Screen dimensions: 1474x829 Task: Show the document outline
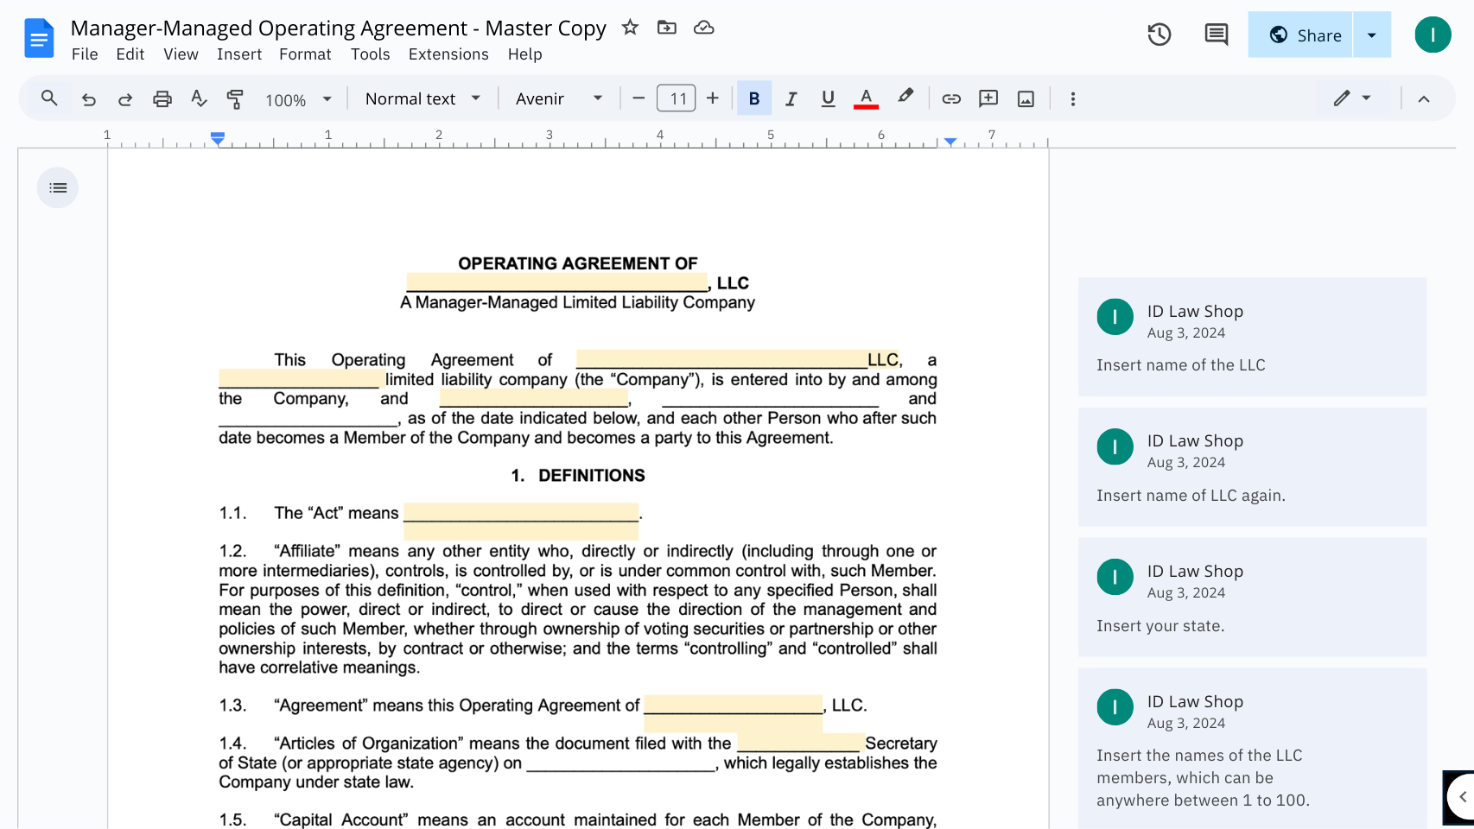coord(58,187)
